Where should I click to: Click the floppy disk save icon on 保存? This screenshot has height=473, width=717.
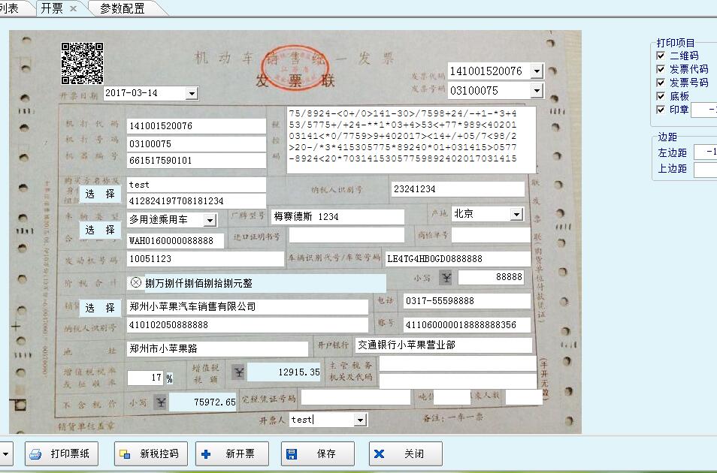click(x=289, y=453)
